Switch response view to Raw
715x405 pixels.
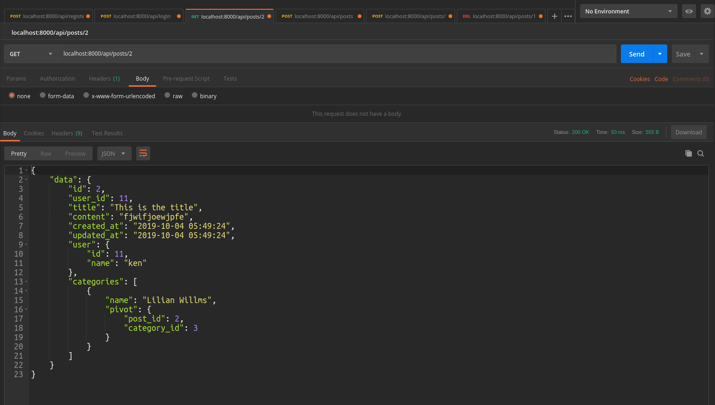46,153
